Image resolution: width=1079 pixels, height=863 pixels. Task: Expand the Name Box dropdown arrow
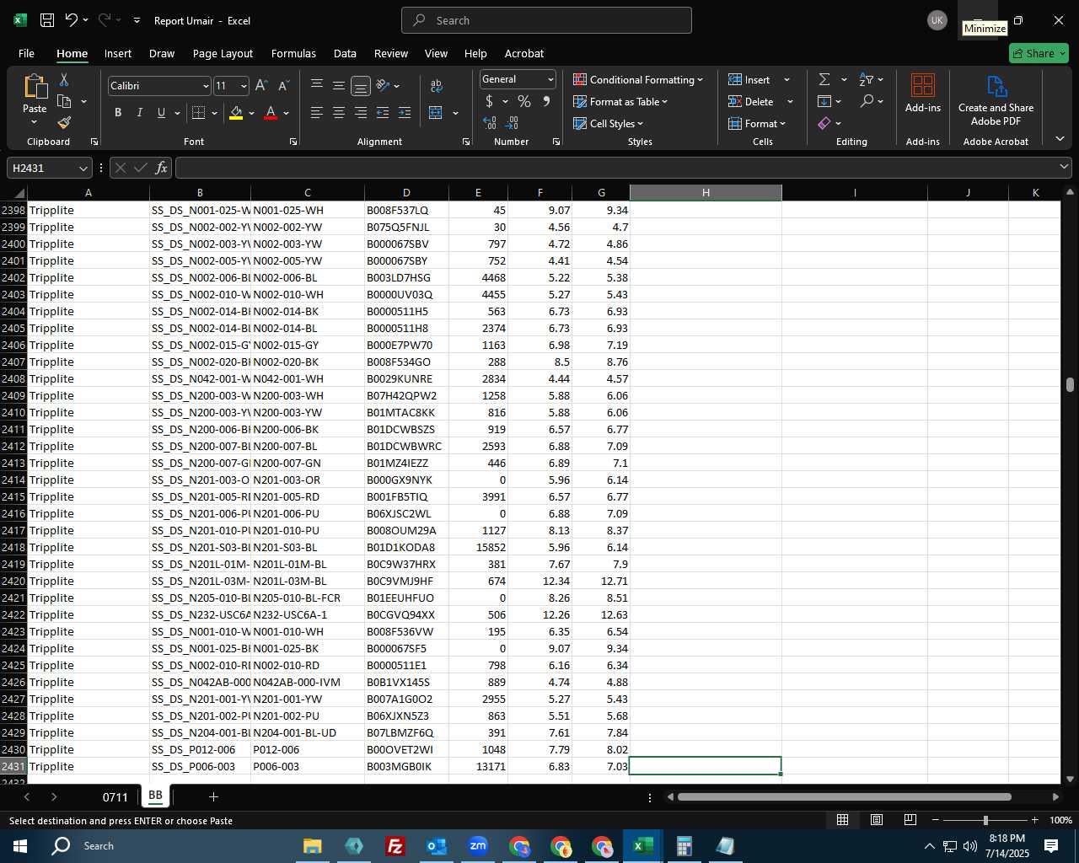click(83, 169)
